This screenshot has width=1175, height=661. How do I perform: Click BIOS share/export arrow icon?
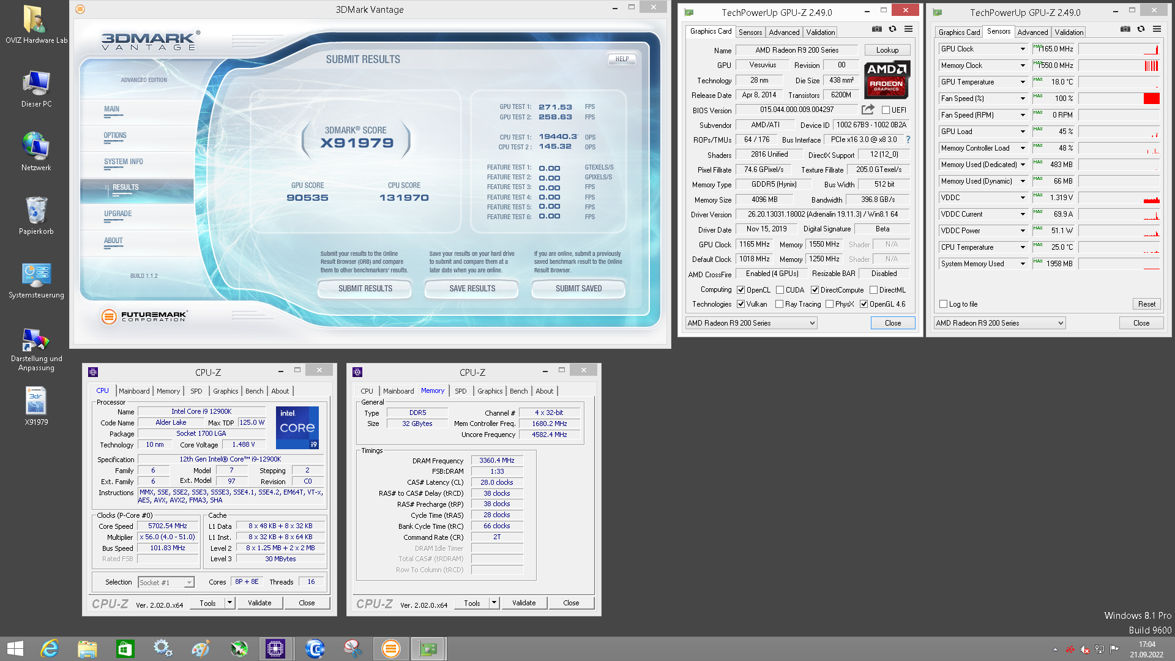pos(868,110)
